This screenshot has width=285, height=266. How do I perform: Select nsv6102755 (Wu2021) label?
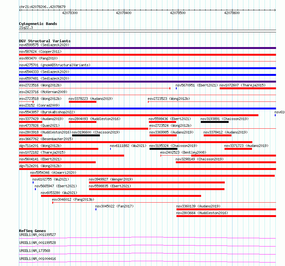51,179
